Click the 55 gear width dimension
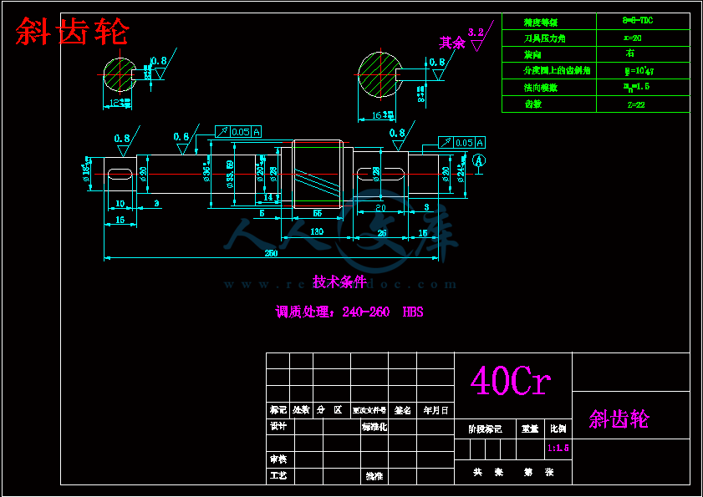Screen dimensions: 703x497 317,213
